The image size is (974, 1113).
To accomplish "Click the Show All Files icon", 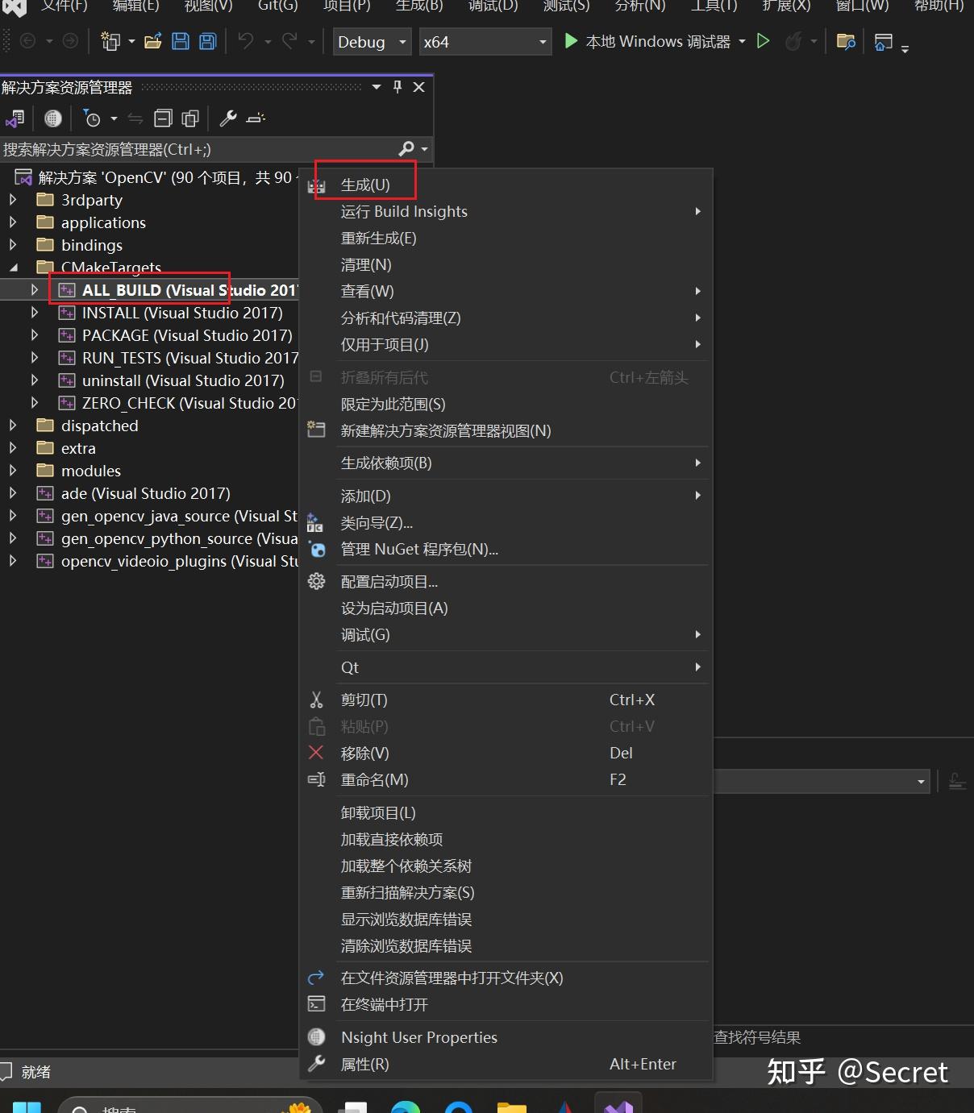I will click(53, 118).
